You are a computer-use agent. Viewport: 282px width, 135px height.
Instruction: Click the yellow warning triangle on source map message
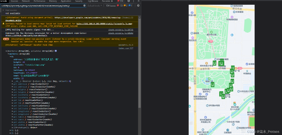pos(3,24)
